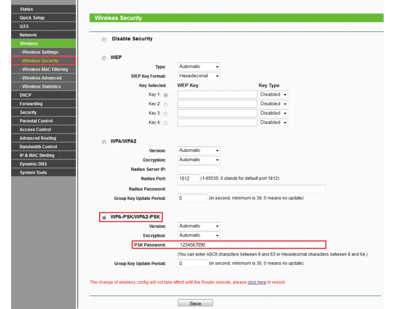Select the WPA/WPA2 radio button
The width and height of the screenshot is (397, 309).
pyautogui.click(x=104, y=142)
